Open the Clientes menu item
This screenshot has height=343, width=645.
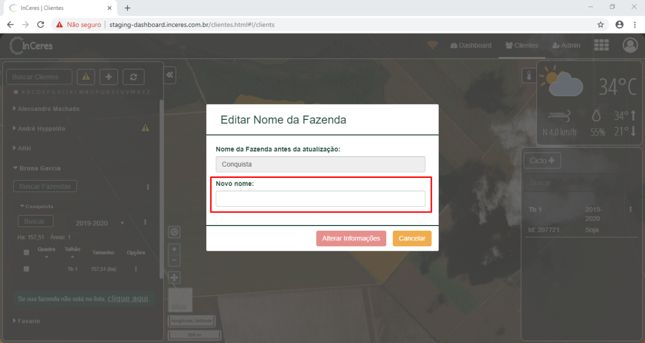pyautogui.click(x=522, y=45)
